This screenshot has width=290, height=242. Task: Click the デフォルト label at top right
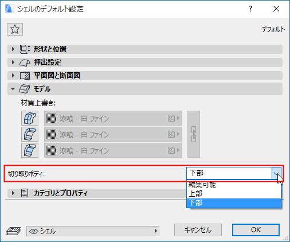(273, 29)
